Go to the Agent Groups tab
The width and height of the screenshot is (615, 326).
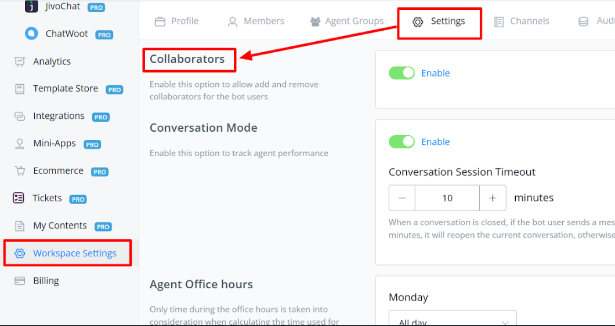coord(347,21)
